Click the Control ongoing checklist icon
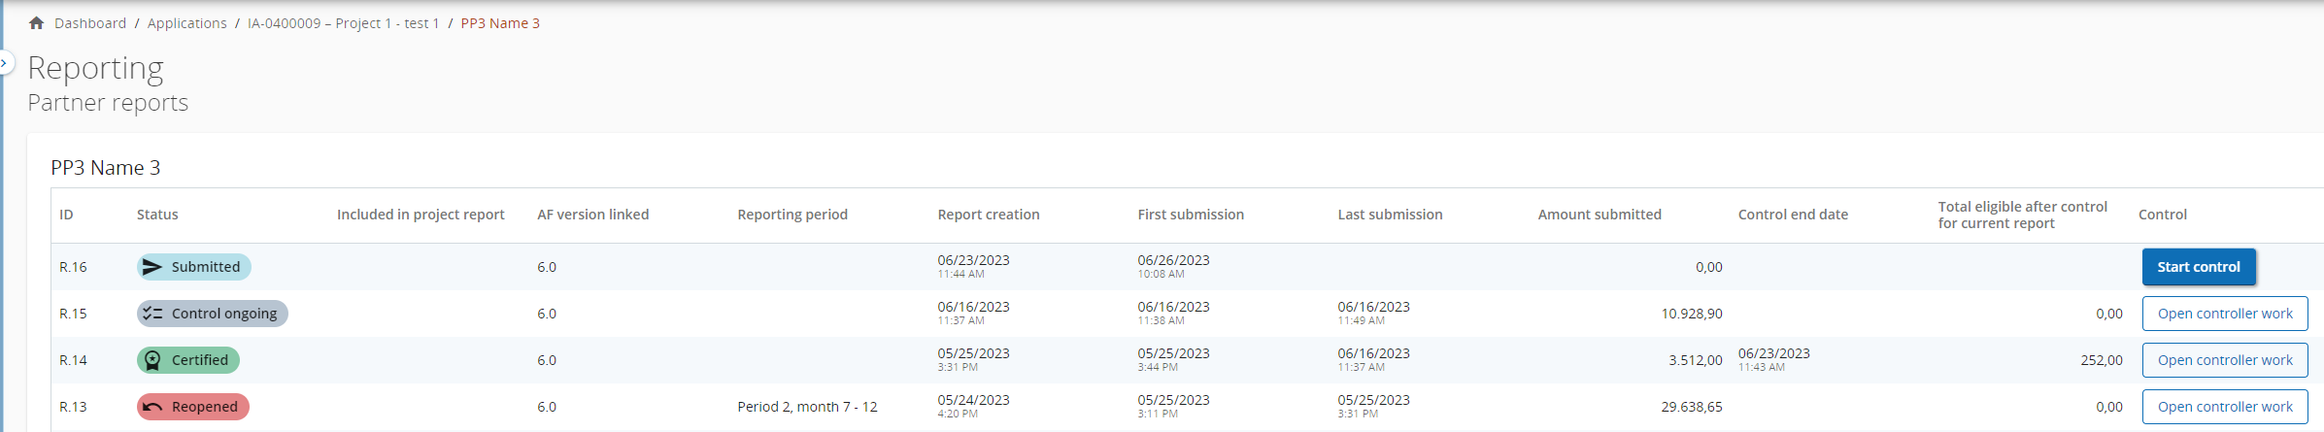 tap(152, 314)
